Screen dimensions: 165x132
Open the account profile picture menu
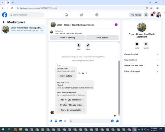[158, 15]
